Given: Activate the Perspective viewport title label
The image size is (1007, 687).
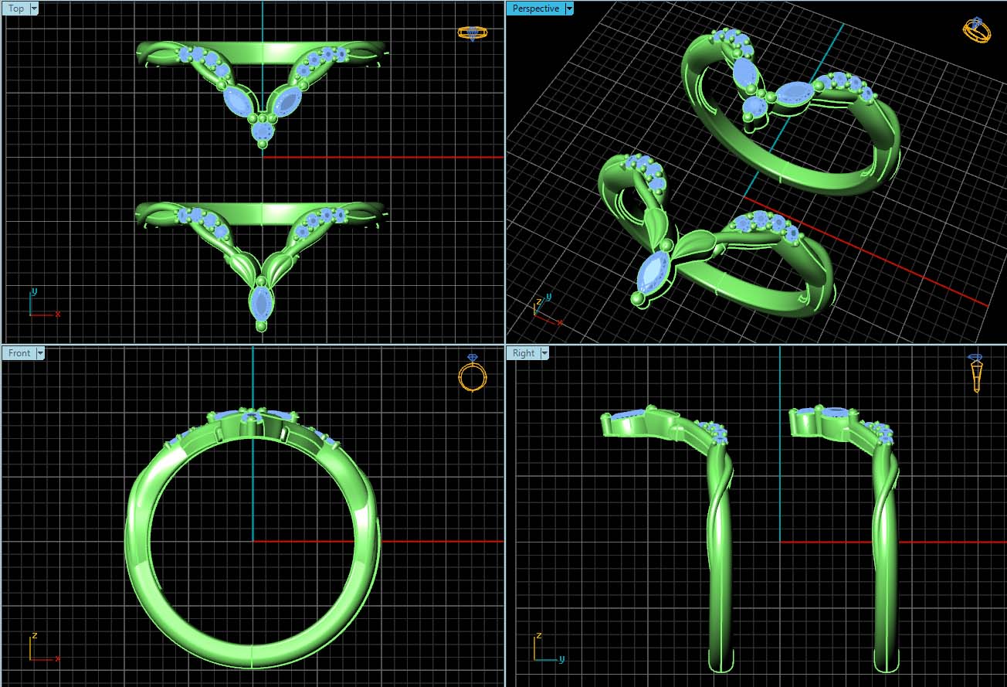Looking at the screenshot, I should coord(535,9).
